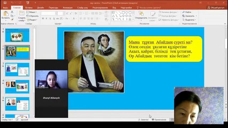The image size is (228, 128).
Task: Click the Сбросить reset button
Action: click(x=32, y=16)
